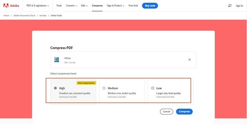Remove PDFen file with the X icon
The width and height of the screenshot is (247, 124).
coord(190,60)
